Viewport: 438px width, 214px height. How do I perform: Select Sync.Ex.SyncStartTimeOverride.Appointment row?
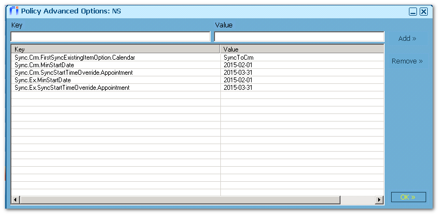(198, 88)
